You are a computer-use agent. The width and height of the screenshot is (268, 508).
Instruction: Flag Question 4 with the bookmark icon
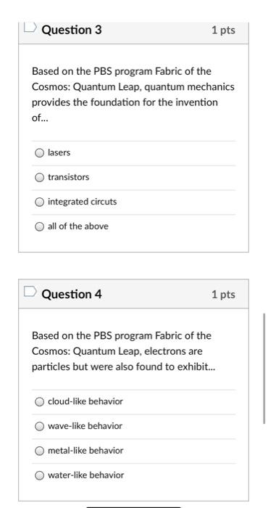30,291
